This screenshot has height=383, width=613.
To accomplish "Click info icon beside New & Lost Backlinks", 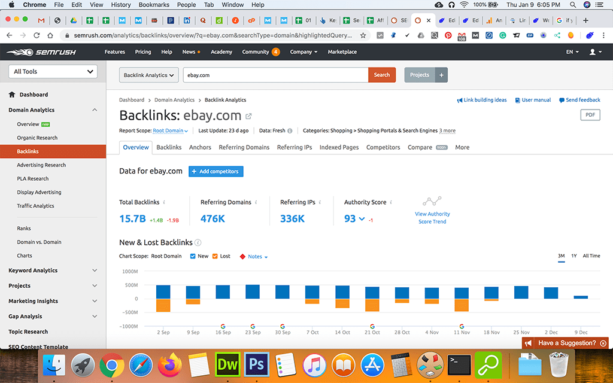I will click(x=198, y=243).
